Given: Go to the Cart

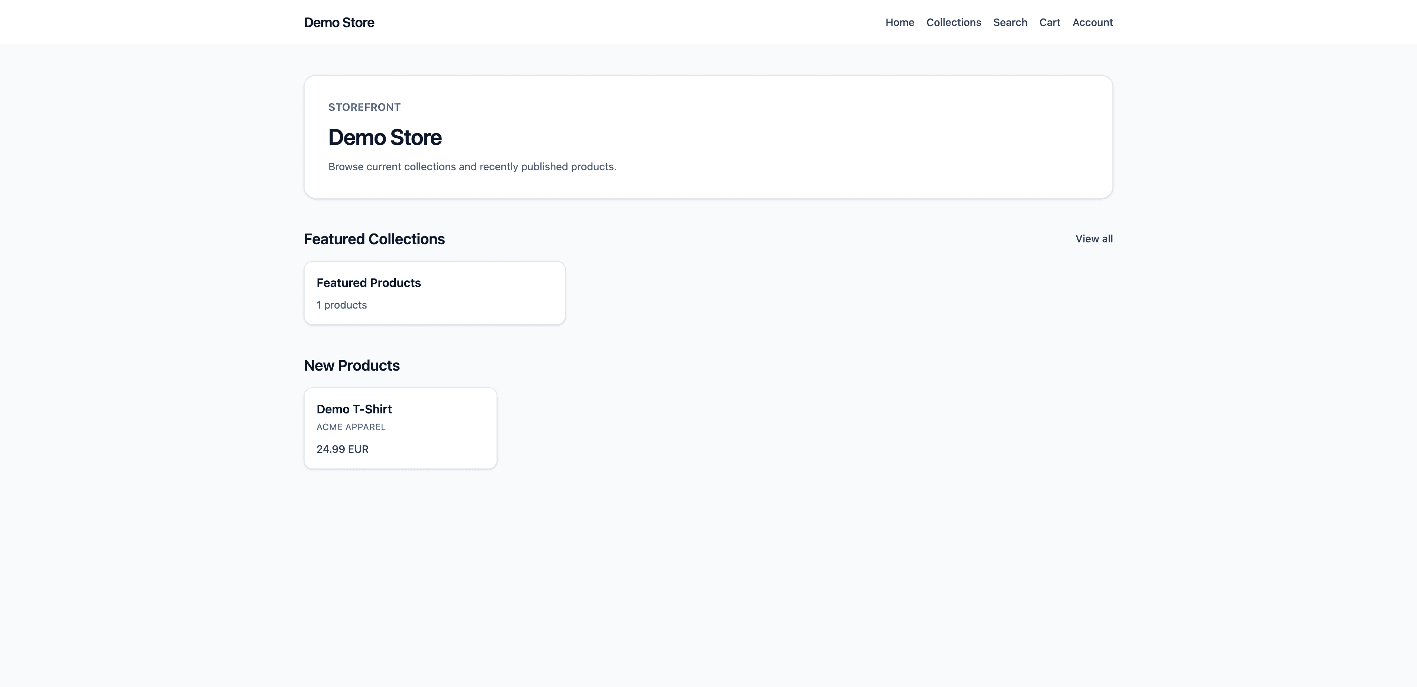Looking at the screenshot, I should click(x=1050, y=22).
